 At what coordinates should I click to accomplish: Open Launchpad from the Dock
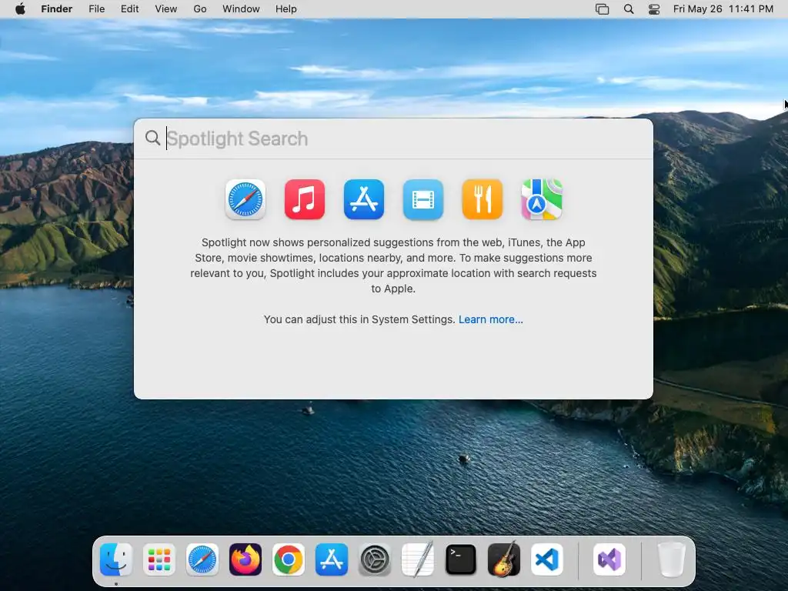(x=159, y=559)
